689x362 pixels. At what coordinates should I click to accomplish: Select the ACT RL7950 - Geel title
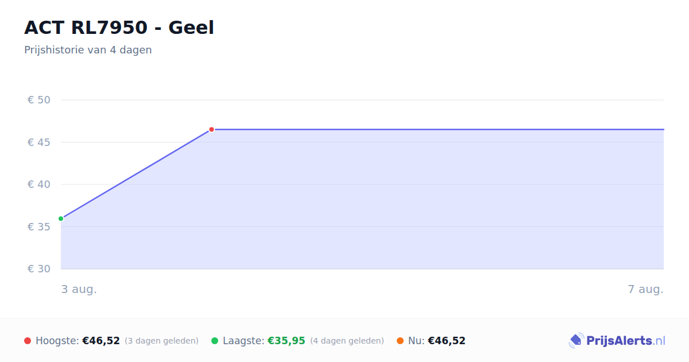[x=119, y=27]
